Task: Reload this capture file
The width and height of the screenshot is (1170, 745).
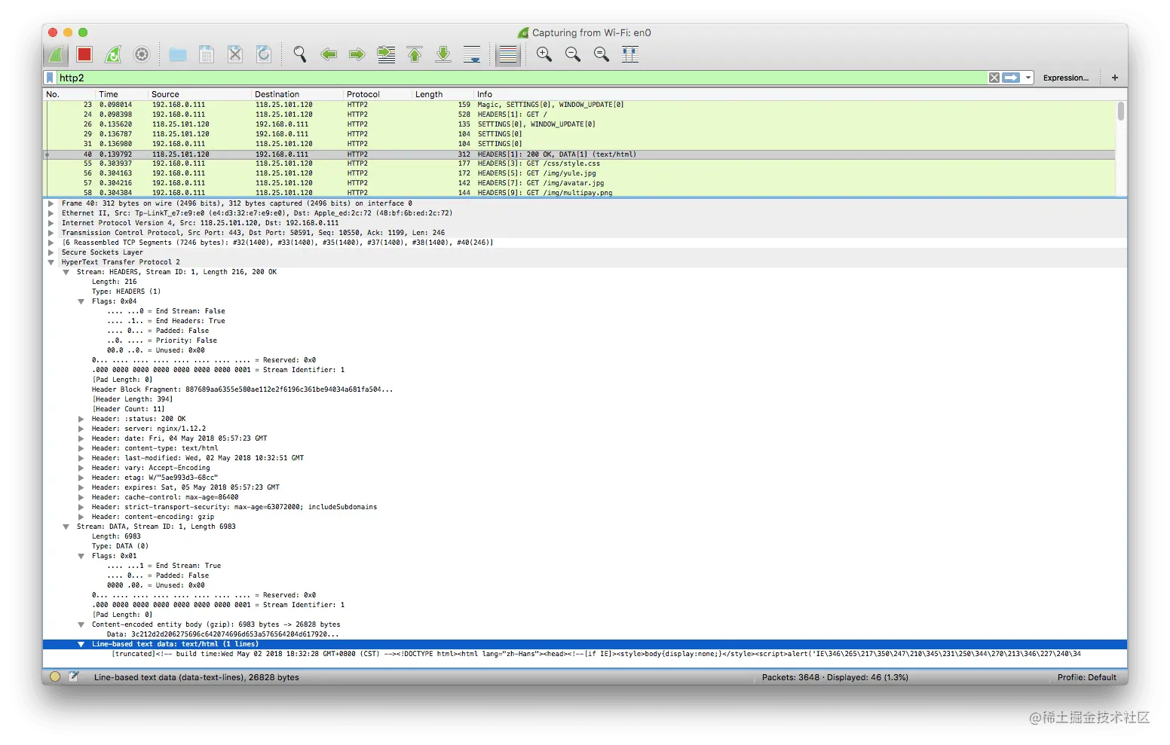Action: [x=264, y=54]
